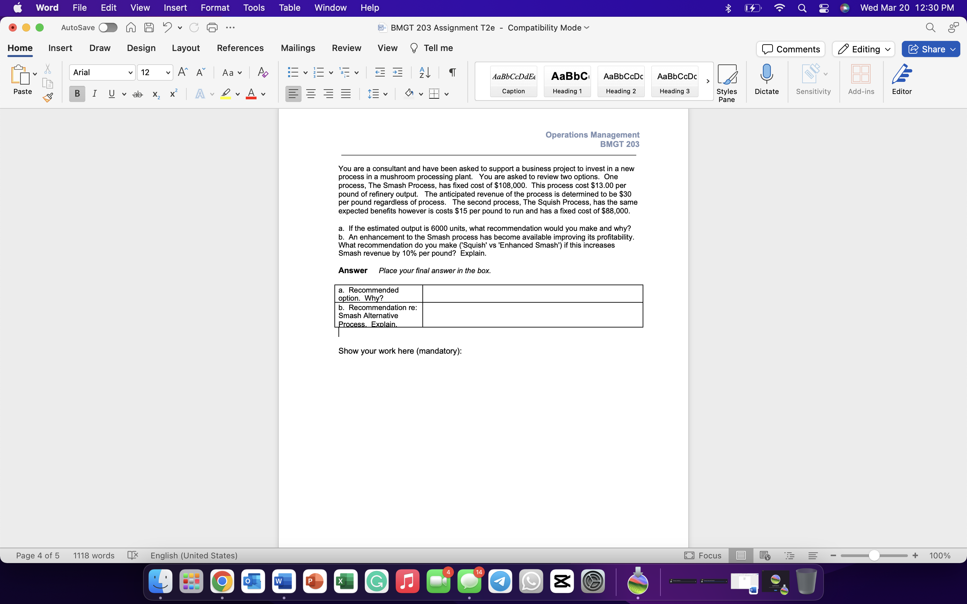Image resolution: width=967 pixels, height=604 pixels.
Task: Click the Increase Font Size icon
Action: (x=183, y=72)
